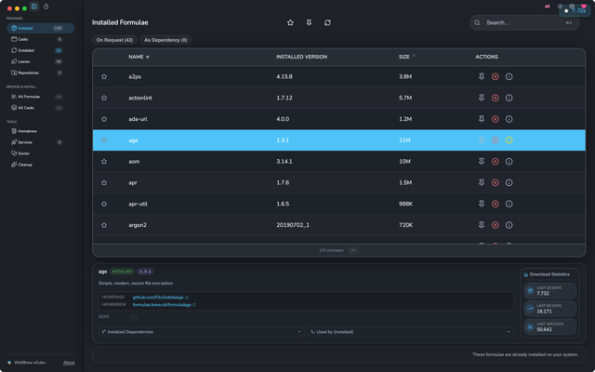
Task: Open the Installed packages section
Action: (41, 28)
